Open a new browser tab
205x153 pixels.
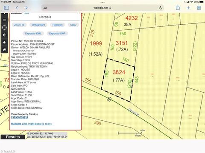(188, 8)
